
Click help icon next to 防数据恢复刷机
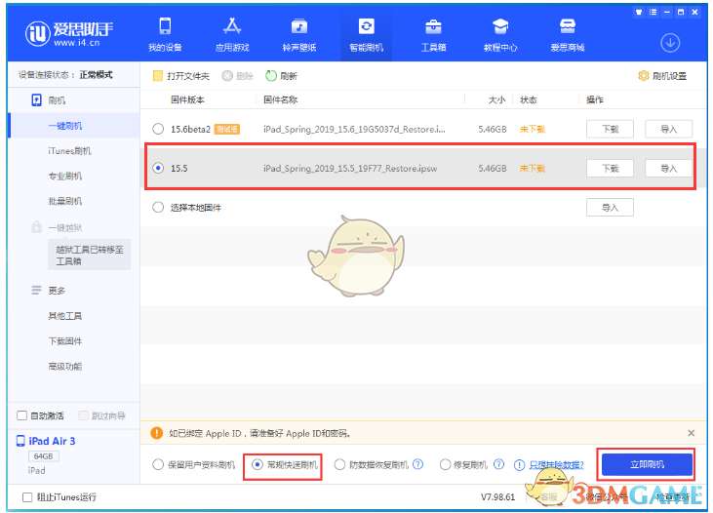(x=418, y=465)
